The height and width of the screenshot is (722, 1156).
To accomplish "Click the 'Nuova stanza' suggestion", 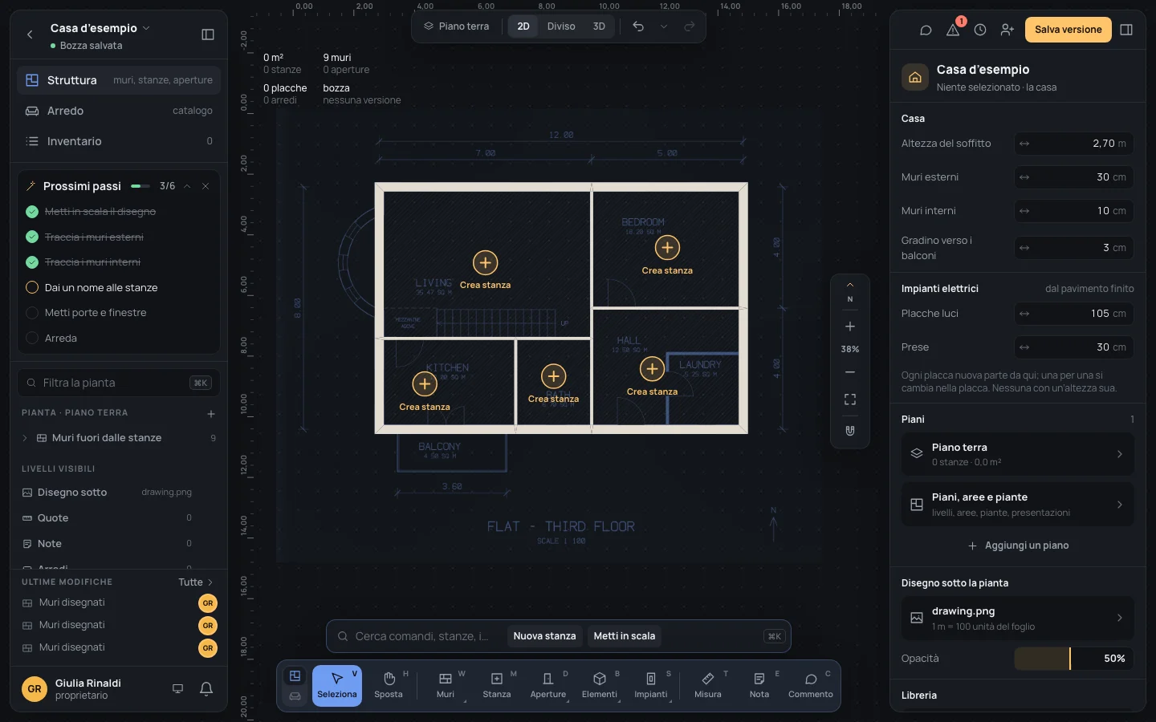I will pos(544,636).
